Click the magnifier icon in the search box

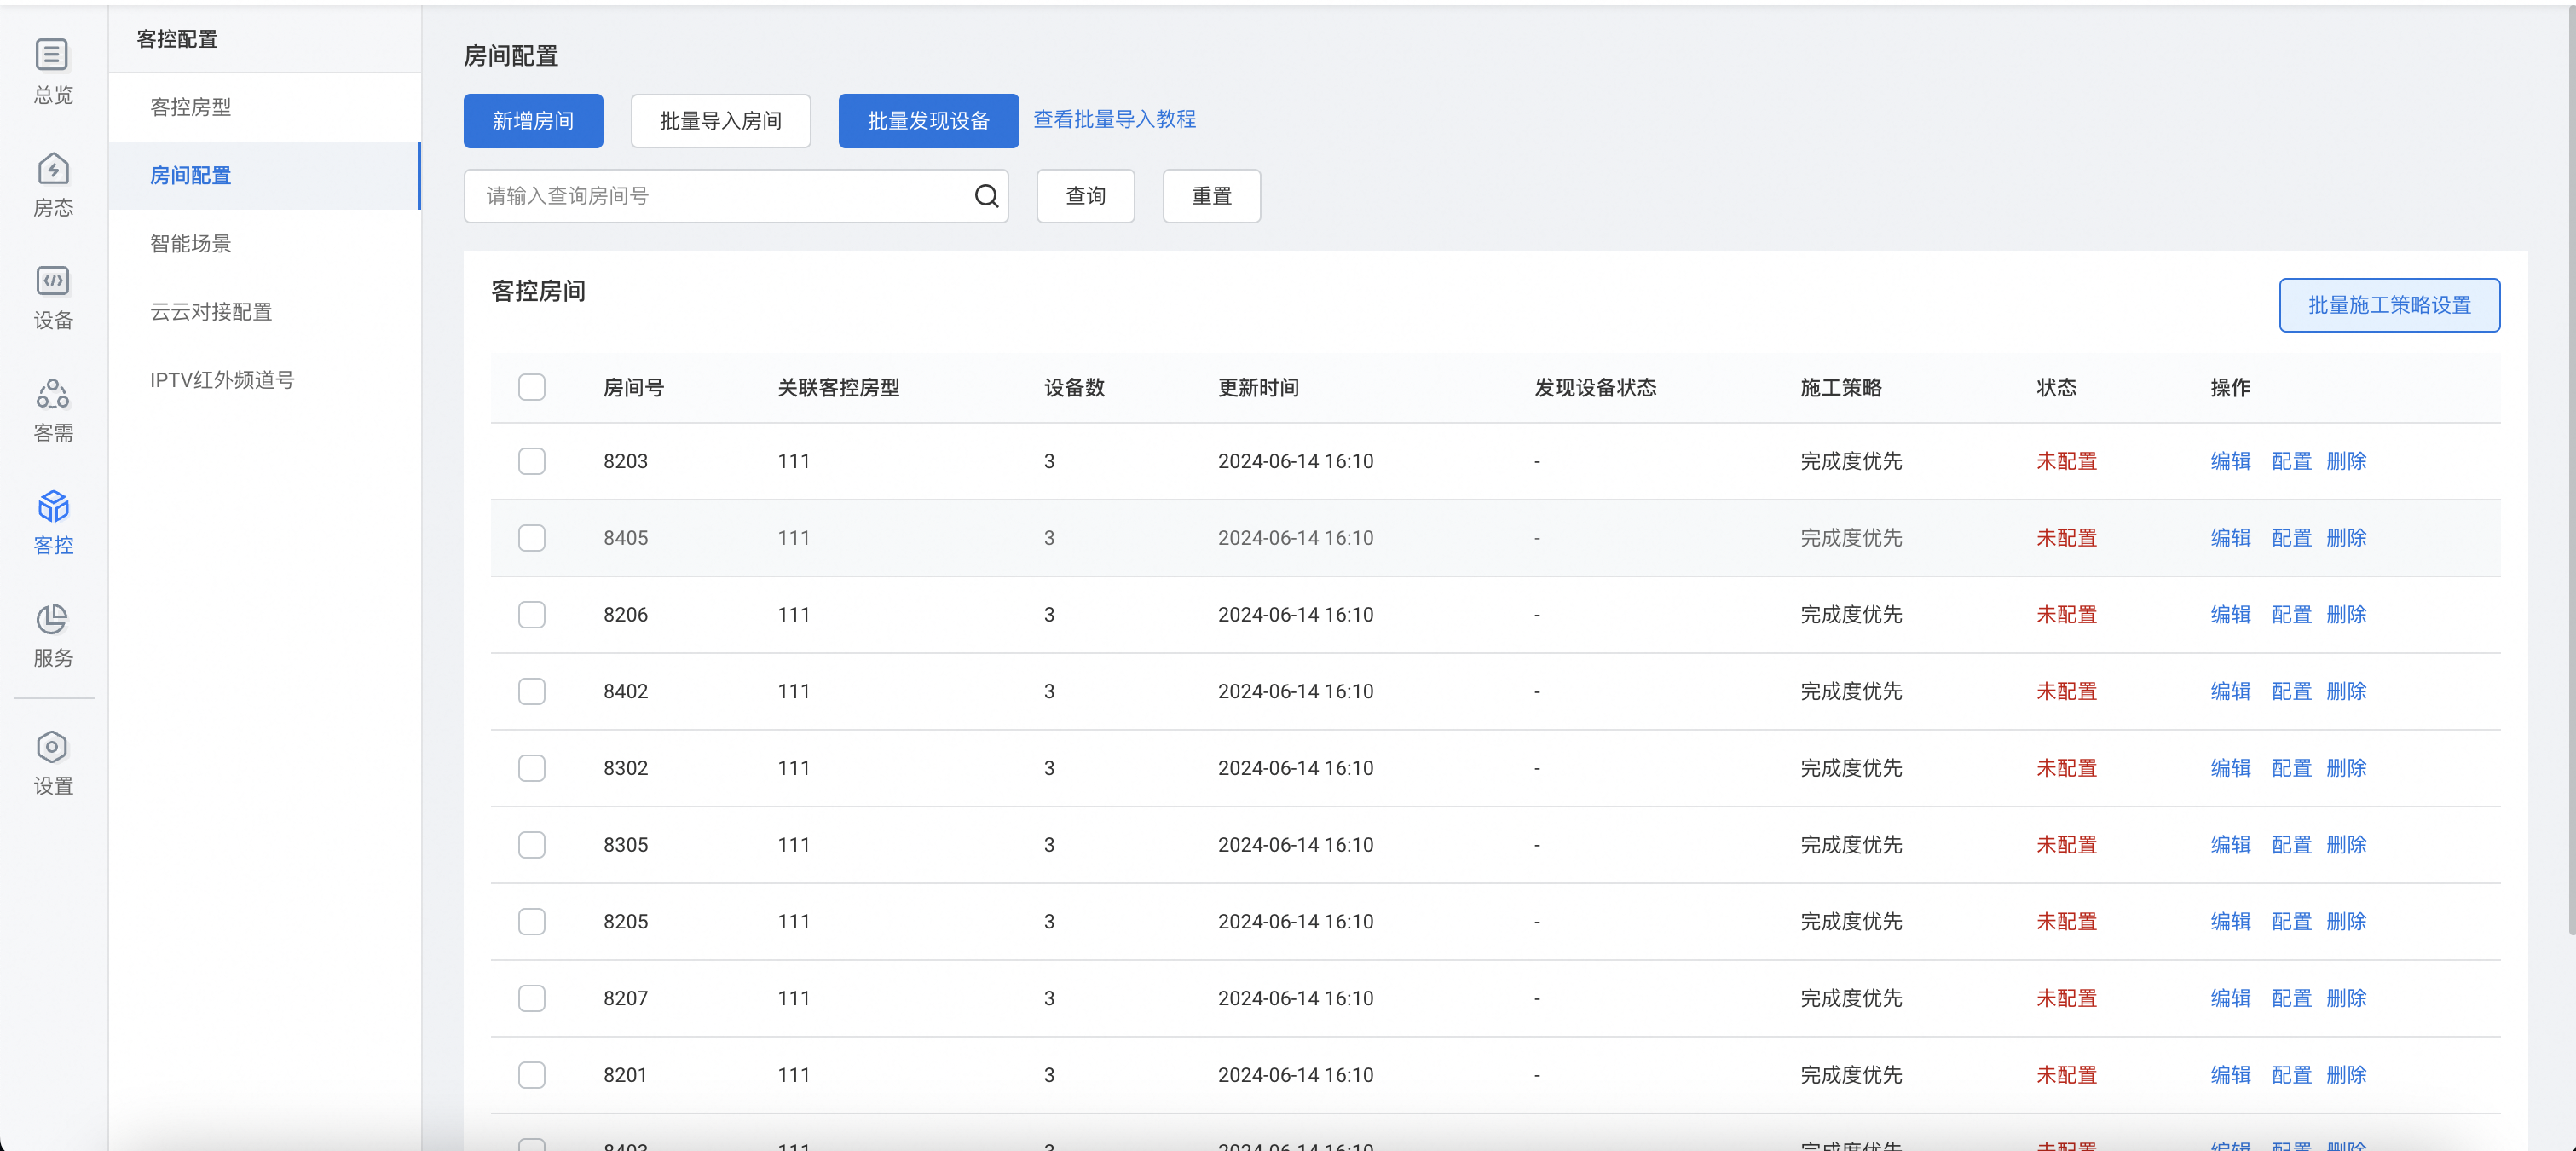click(986, 196)
